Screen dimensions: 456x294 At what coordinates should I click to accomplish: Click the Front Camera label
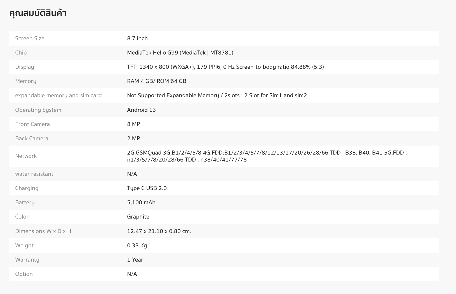[x=32, y=124]
